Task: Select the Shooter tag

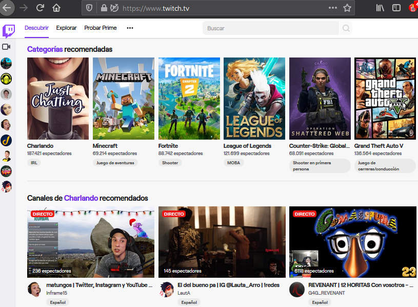Action: click(x=170, y=163)
